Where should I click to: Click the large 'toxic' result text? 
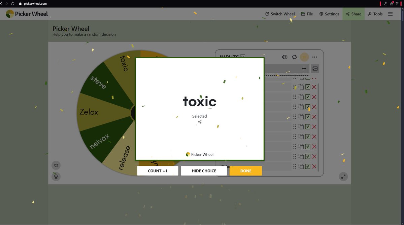click(200, 101)
